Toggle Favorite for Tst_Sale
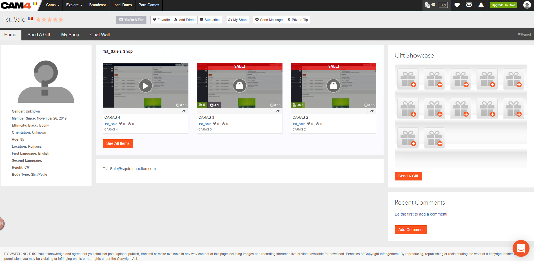This screenshot has height=261, width=534. point(161,20)
